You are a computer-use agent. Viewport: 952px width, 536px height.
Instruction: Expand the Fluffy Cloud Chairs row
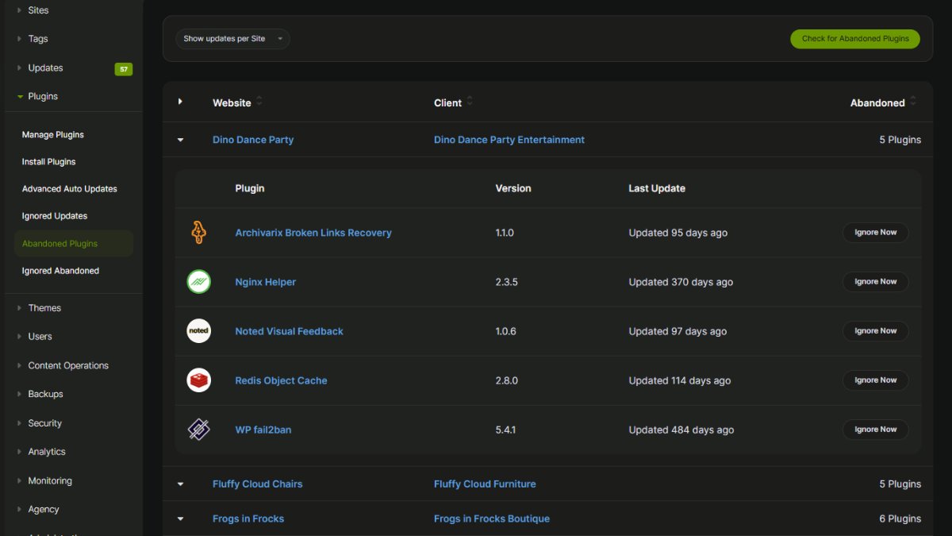180,484
